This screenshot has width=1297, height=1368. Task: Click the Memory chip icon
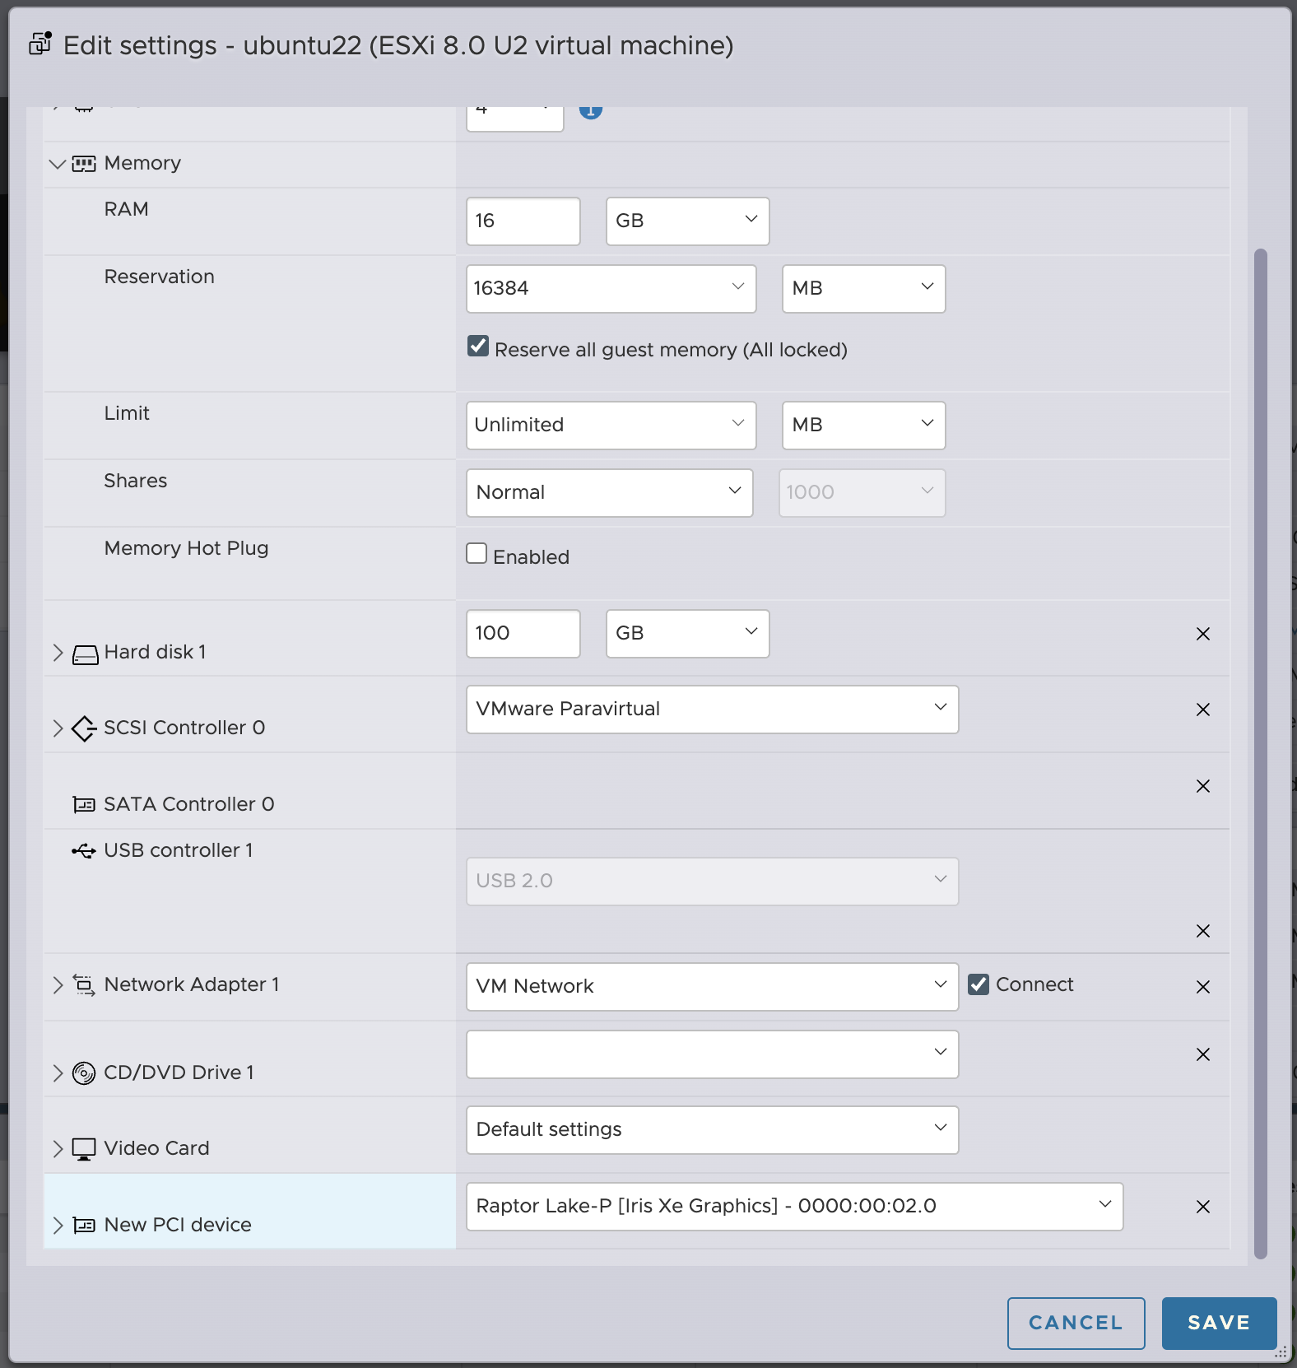tap(84, 164)
